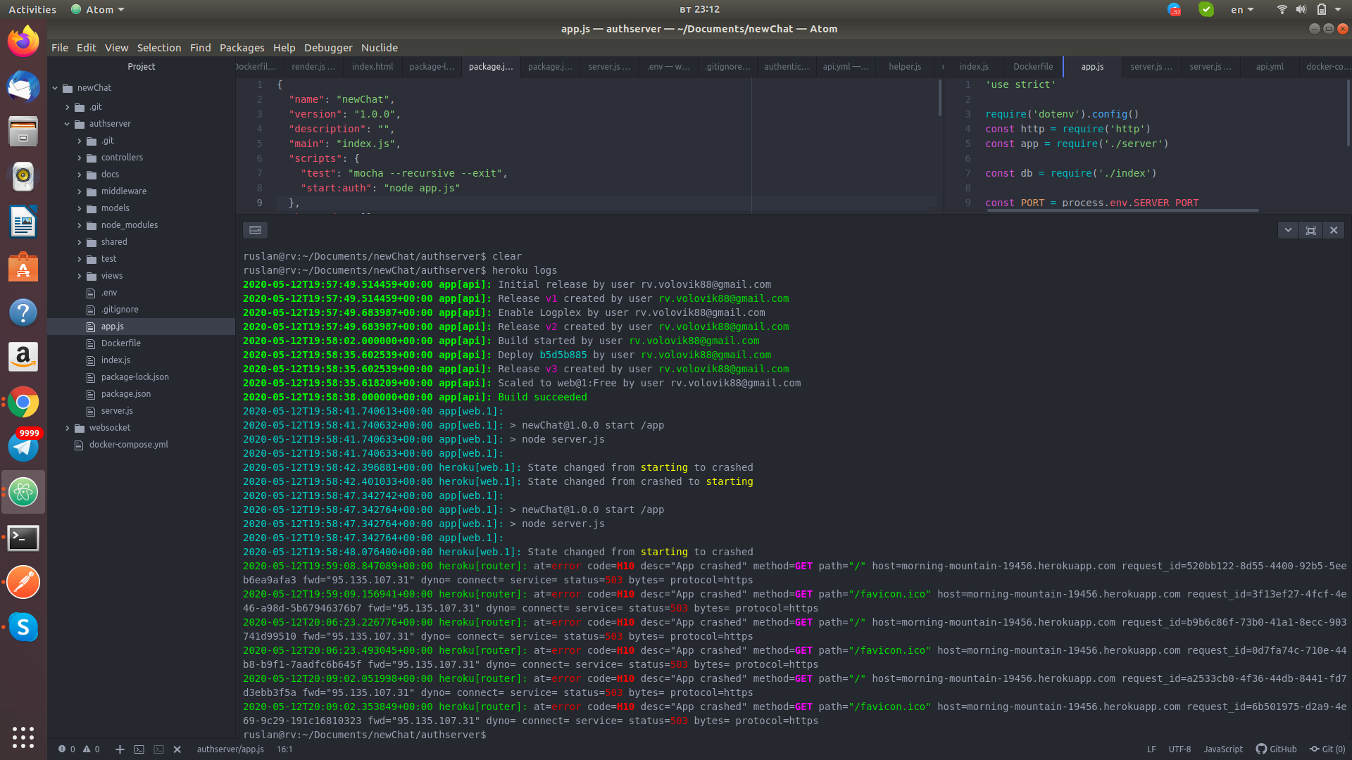The width and height of the screenshot is (1352, 760).
Task: Click the terminal keyboard input icon
Action: coord(255,230)
